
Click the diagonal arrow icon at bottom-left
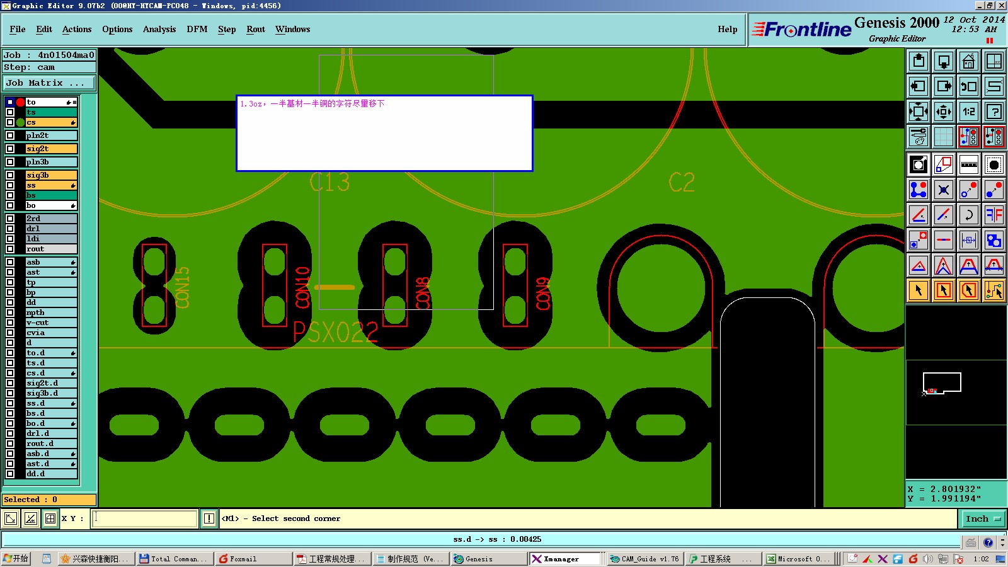click(x=11, y=518)
